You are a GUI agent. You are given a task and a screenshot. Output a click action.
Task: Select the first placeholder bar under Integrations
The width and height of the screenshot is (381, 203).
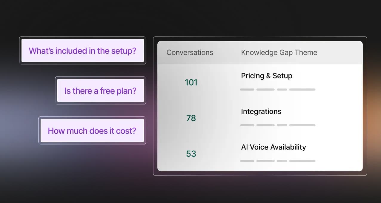[x=247, y=125]
